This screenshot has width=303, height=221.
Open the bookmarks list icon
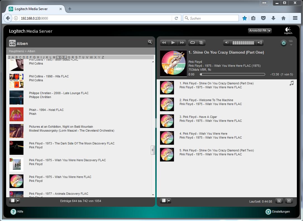pos(253,18)
